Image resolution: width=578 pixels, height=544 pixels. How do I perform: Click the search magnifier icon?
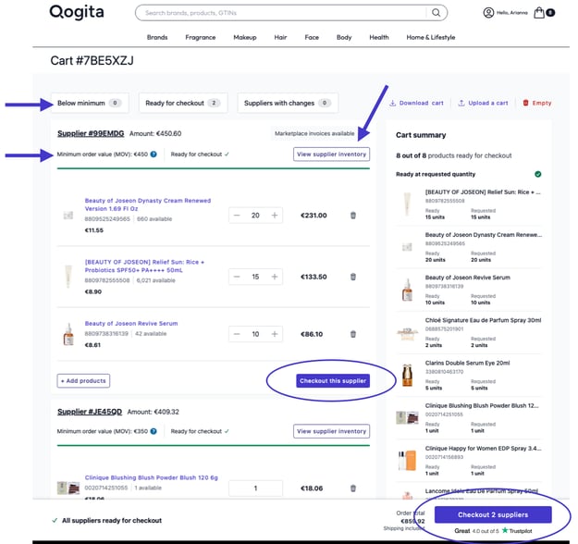click(x=437, y=13)
